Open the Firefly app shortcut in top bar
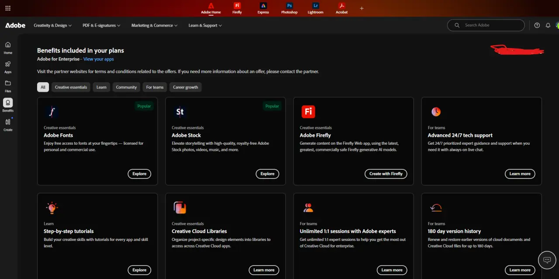 click(237, 8)
